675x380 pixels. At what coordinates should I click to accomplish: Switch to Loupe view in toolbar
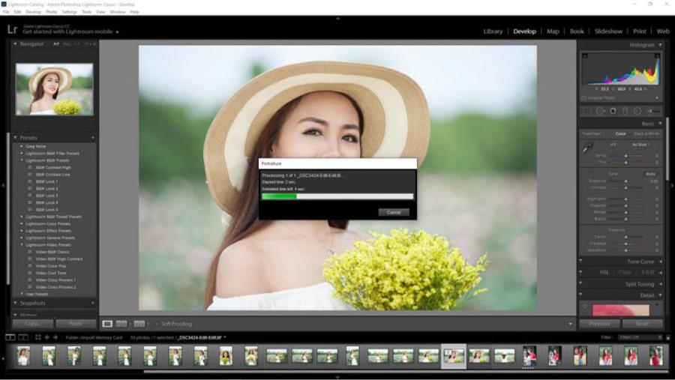tap(107, 324)
